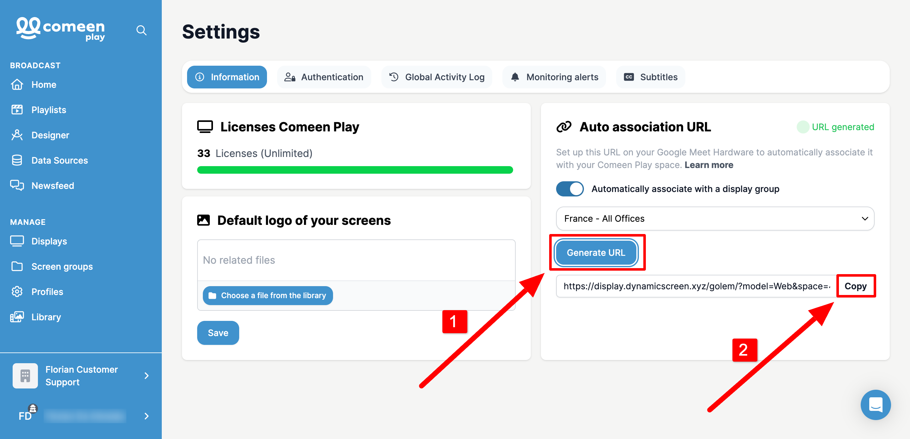Open Newsfeed
The height and width of the screenshot is (439, 910).
coord(53,185)
